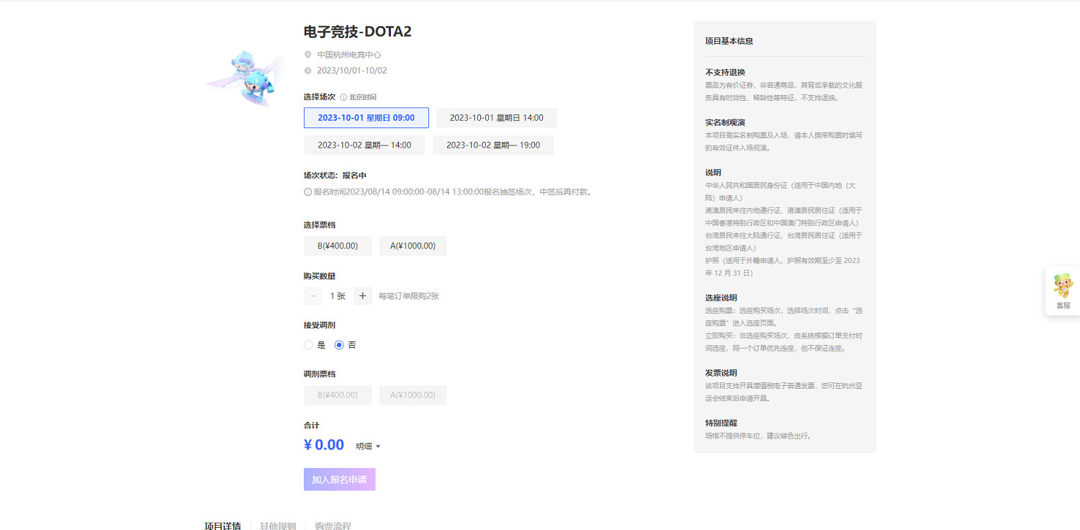Click the 项目详情 tab label
Image resolution: width=1080 pixels, height=530 pixels.
pyautogui.click(x=222, y=526)
